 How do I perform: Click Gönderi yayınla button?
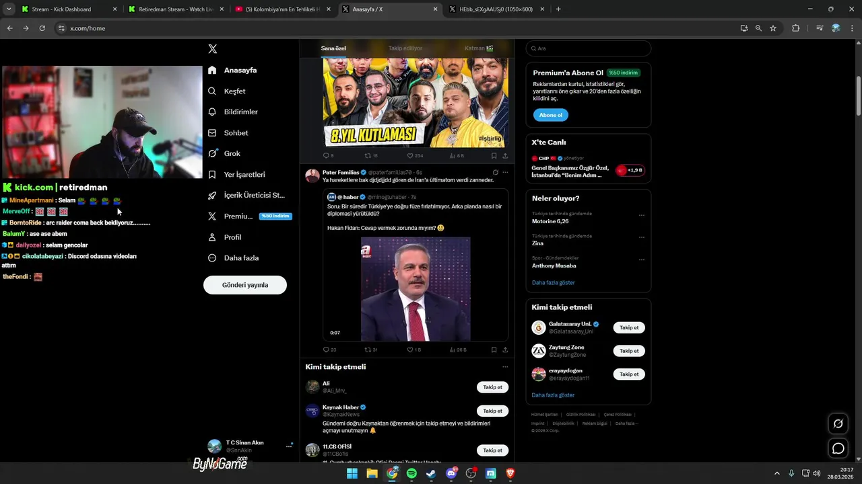point(245,285)
